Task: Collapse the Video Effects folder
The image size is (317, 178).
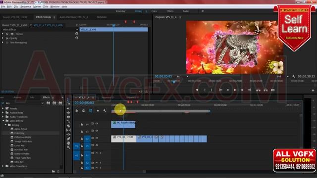Action: 3,121
